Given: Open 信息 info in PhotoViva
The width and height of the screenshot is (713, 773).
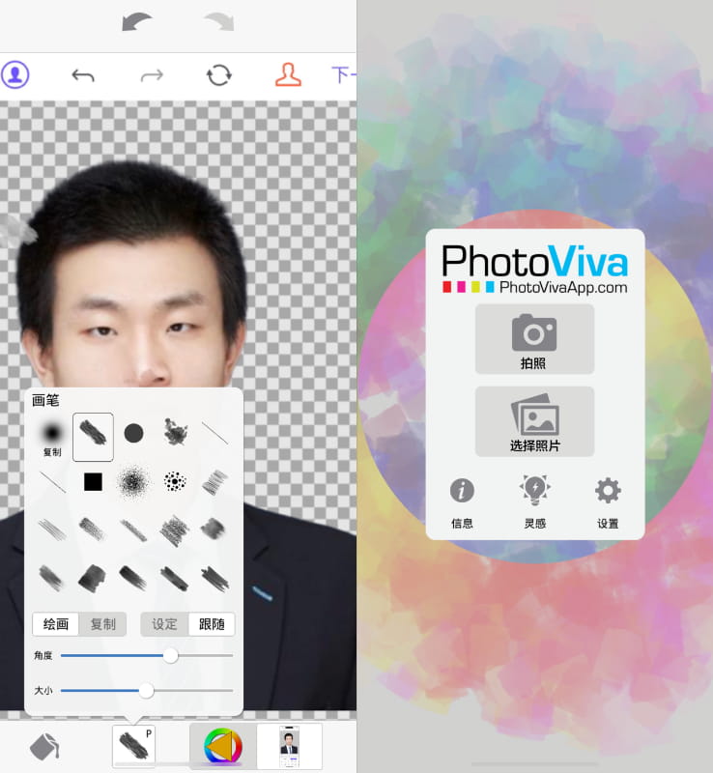Looking at the screenshot, I should (x=462, y=502).
